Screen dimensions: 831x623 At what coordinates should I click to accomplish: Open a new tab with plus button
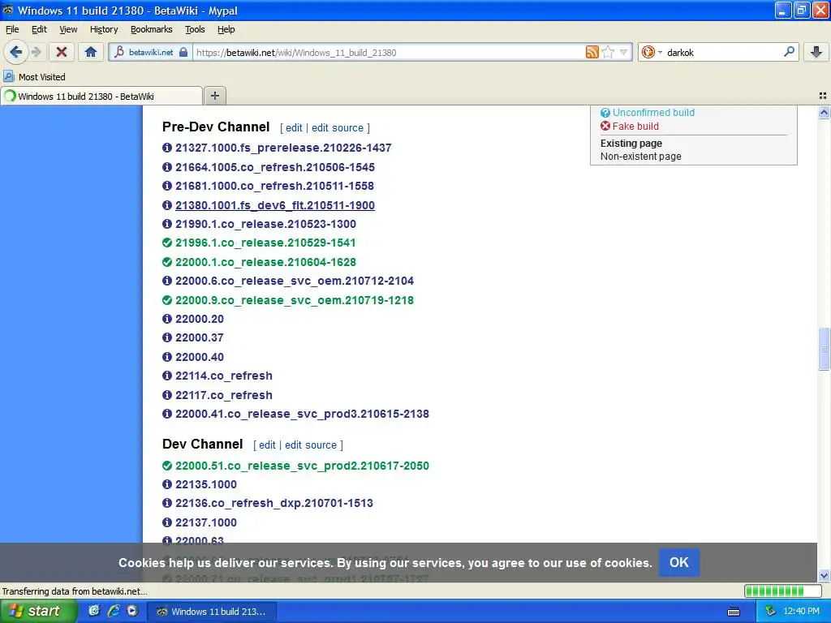click(x=214, y=96)
